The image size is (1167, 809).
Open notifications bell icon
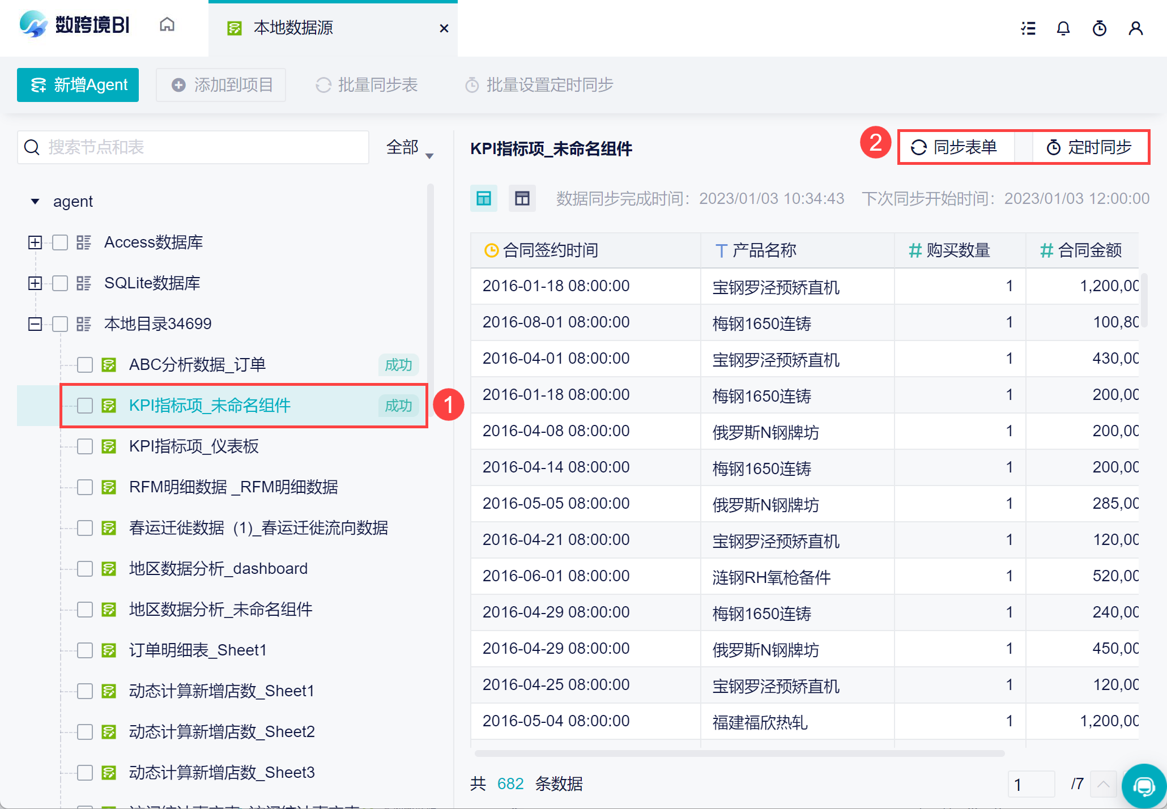point(1063,28)
